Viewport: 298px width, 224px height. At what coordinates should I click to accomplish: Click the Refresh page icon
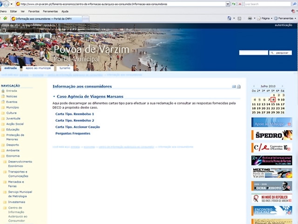(x=234, y=4)
